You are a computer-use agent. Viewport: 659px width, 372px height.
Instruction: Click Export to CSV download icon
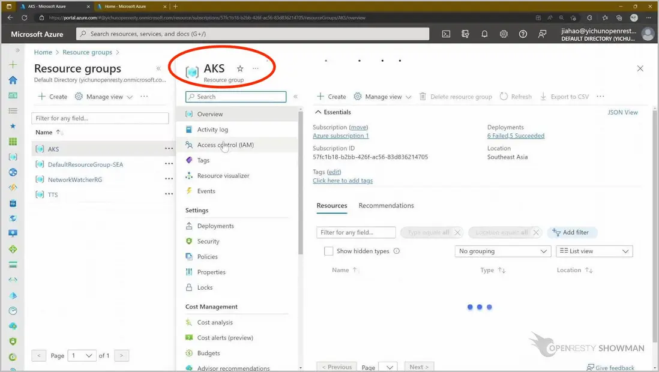[x=543, y=96]
